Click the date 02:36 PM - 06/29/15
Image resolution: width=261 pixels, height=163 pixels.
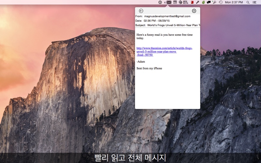tap(157, 21)
